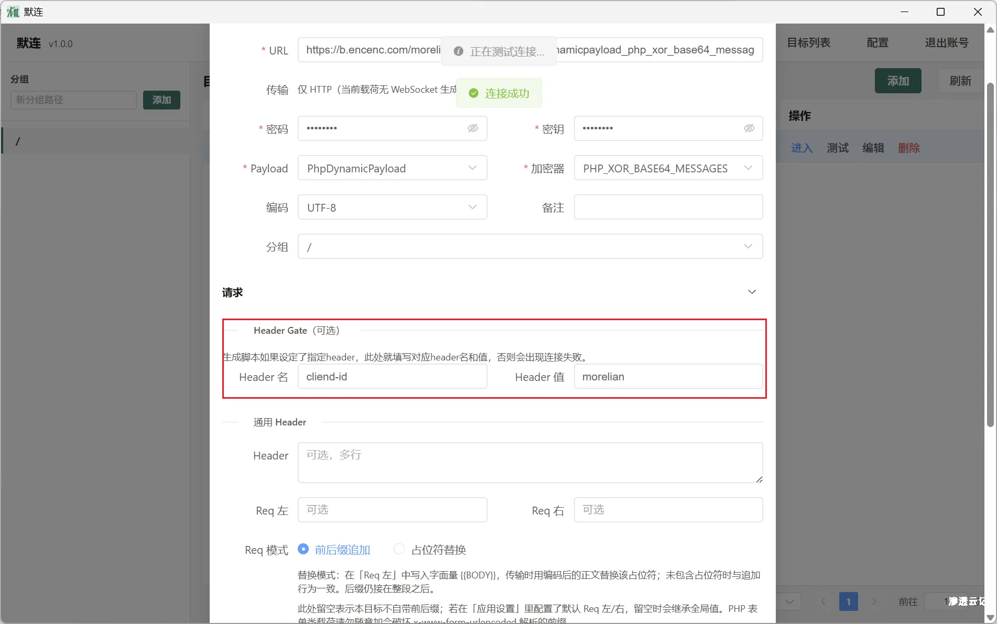
Task: Click the green checkmark on 连接成功 toast
Action: pyautogui.click(x=473, y=93)
